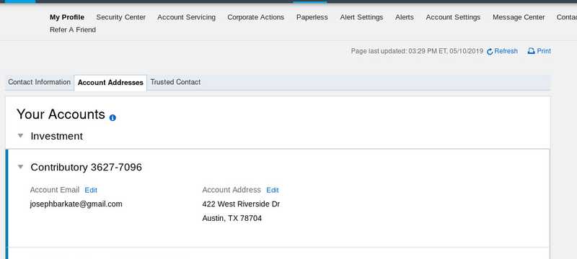The width and height of the screenshot is (577, 259).
Task: Switch to Contact Information tab
Action: (40, 82)
